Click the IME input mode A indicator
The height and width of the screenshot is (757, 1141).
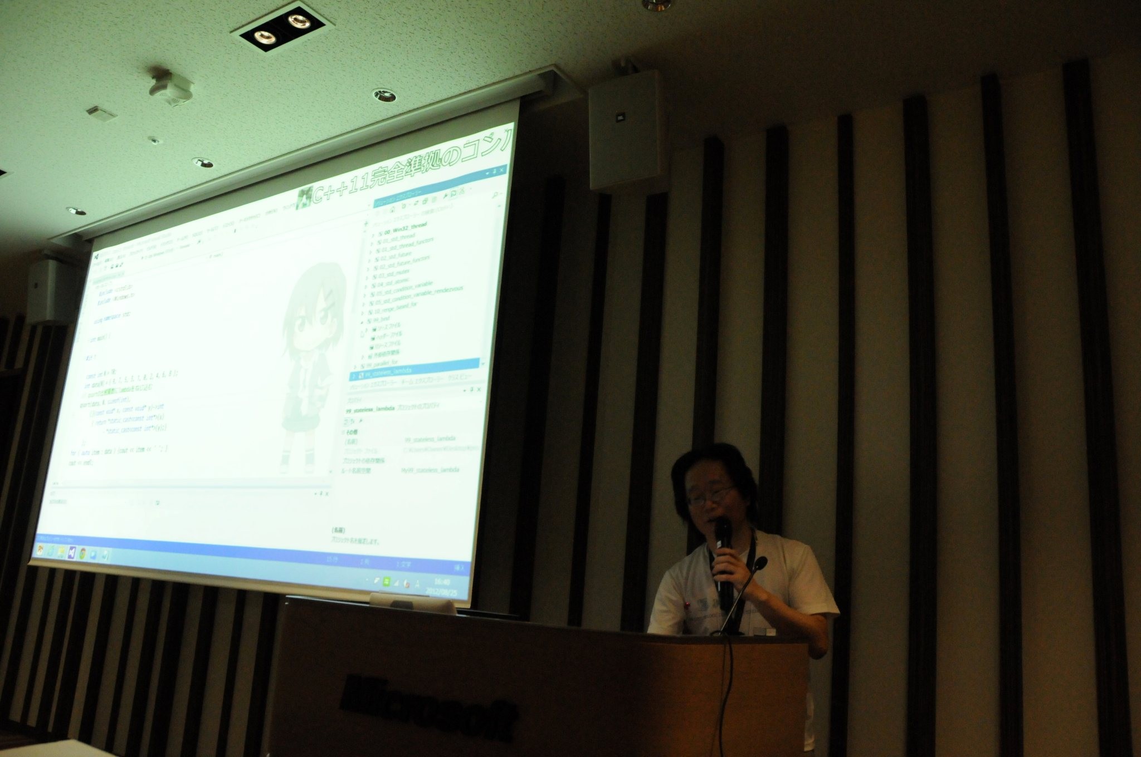tap(417, 584)
